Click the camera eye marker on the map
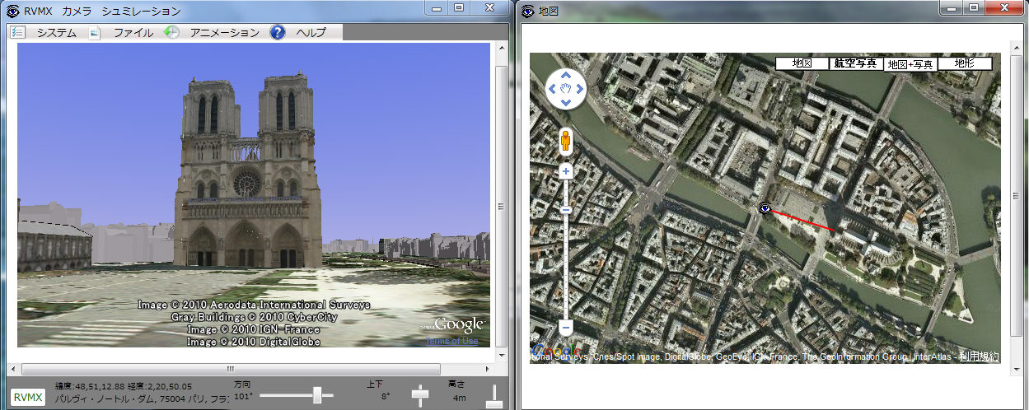Screen dimensions: 1029x410 [x=765, y=208]
